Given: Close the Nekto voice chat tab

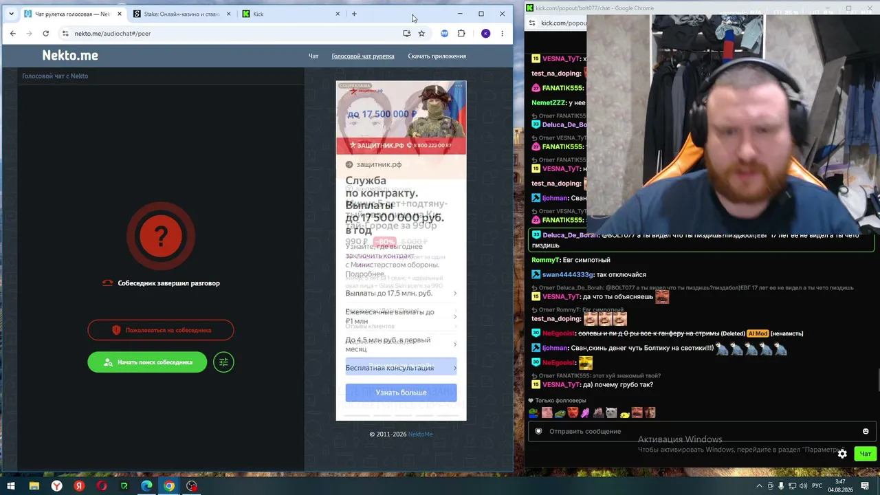Looking at the screenshot, I should point(119,14).
